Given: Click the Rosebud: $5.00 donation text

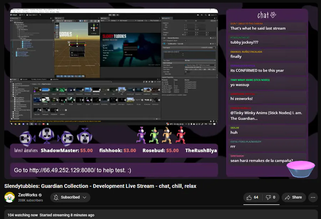Looking at the screenshot, I should point(160,151).
